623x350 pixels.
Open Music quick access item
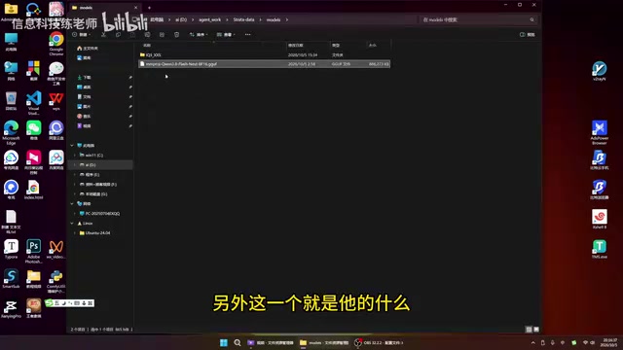84,117
